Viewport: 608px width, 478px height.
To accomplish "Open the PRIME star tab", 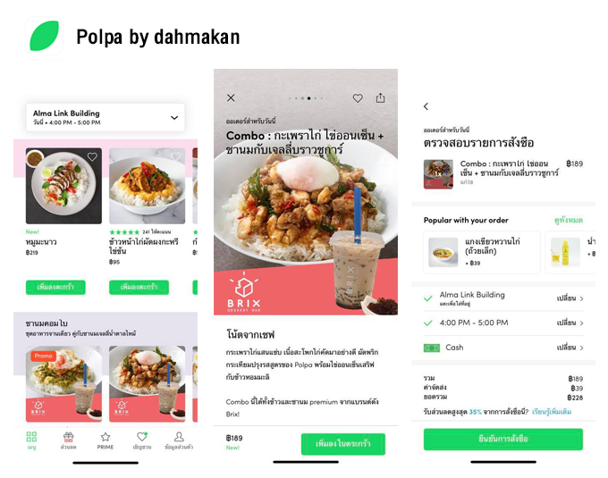I will (106, 437).
